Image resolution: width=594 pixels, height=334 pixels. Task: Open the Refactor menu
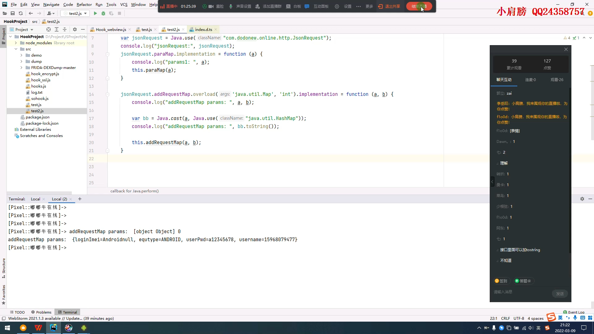(84, 4)
